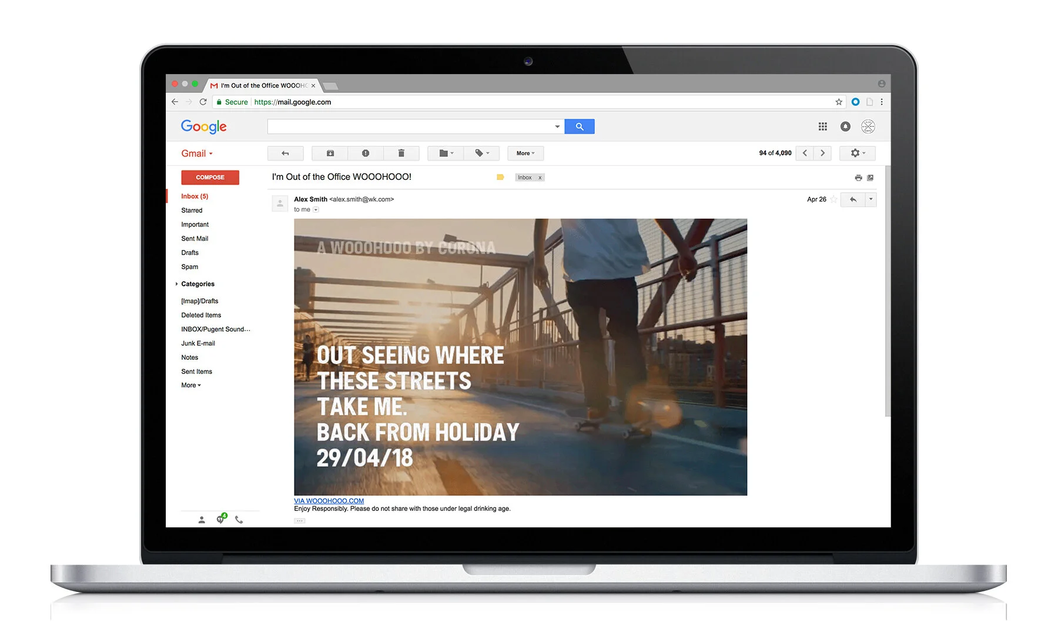Open the Junk E-mail label
Viewport: 1058px width, 635px height.
click(198, 343)
